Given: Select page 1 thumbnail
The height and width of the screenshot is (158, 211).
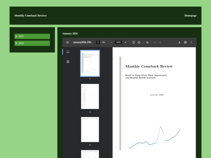Looking at the screenshot, I should 90,64.
